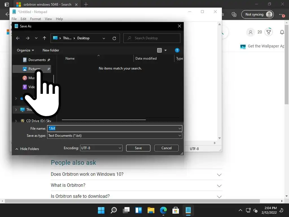289x217 pixels.
Task: Open the Organize menu
Action: click(25, 50)
